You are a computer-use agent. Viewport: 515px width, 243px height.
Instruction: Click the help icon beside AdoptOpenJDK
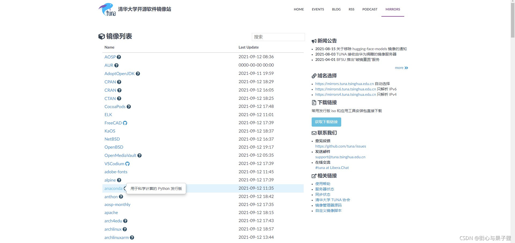tap(138, 74)
